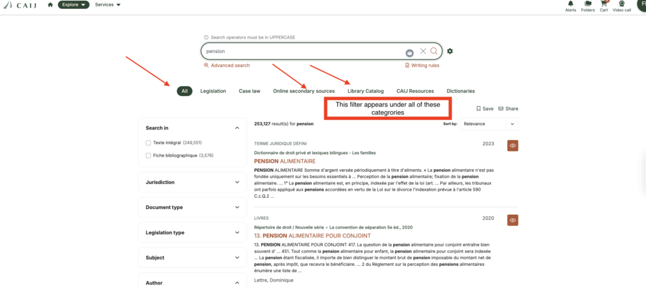Click inside the pension search field
The height and width of the screenshot is (288, 646).
click(x=303, y=51)
